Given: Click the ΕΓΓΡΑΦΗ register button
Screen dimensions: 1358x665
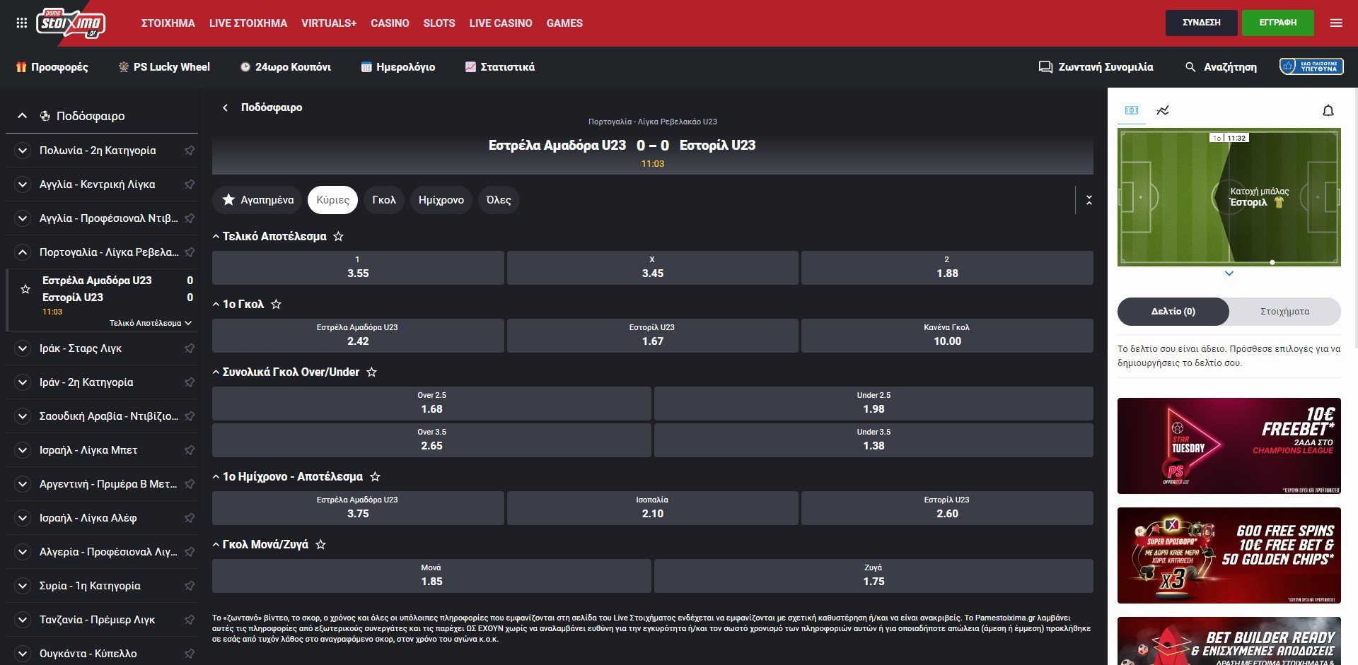Looking at the screenshot, I should (1277, 23).
